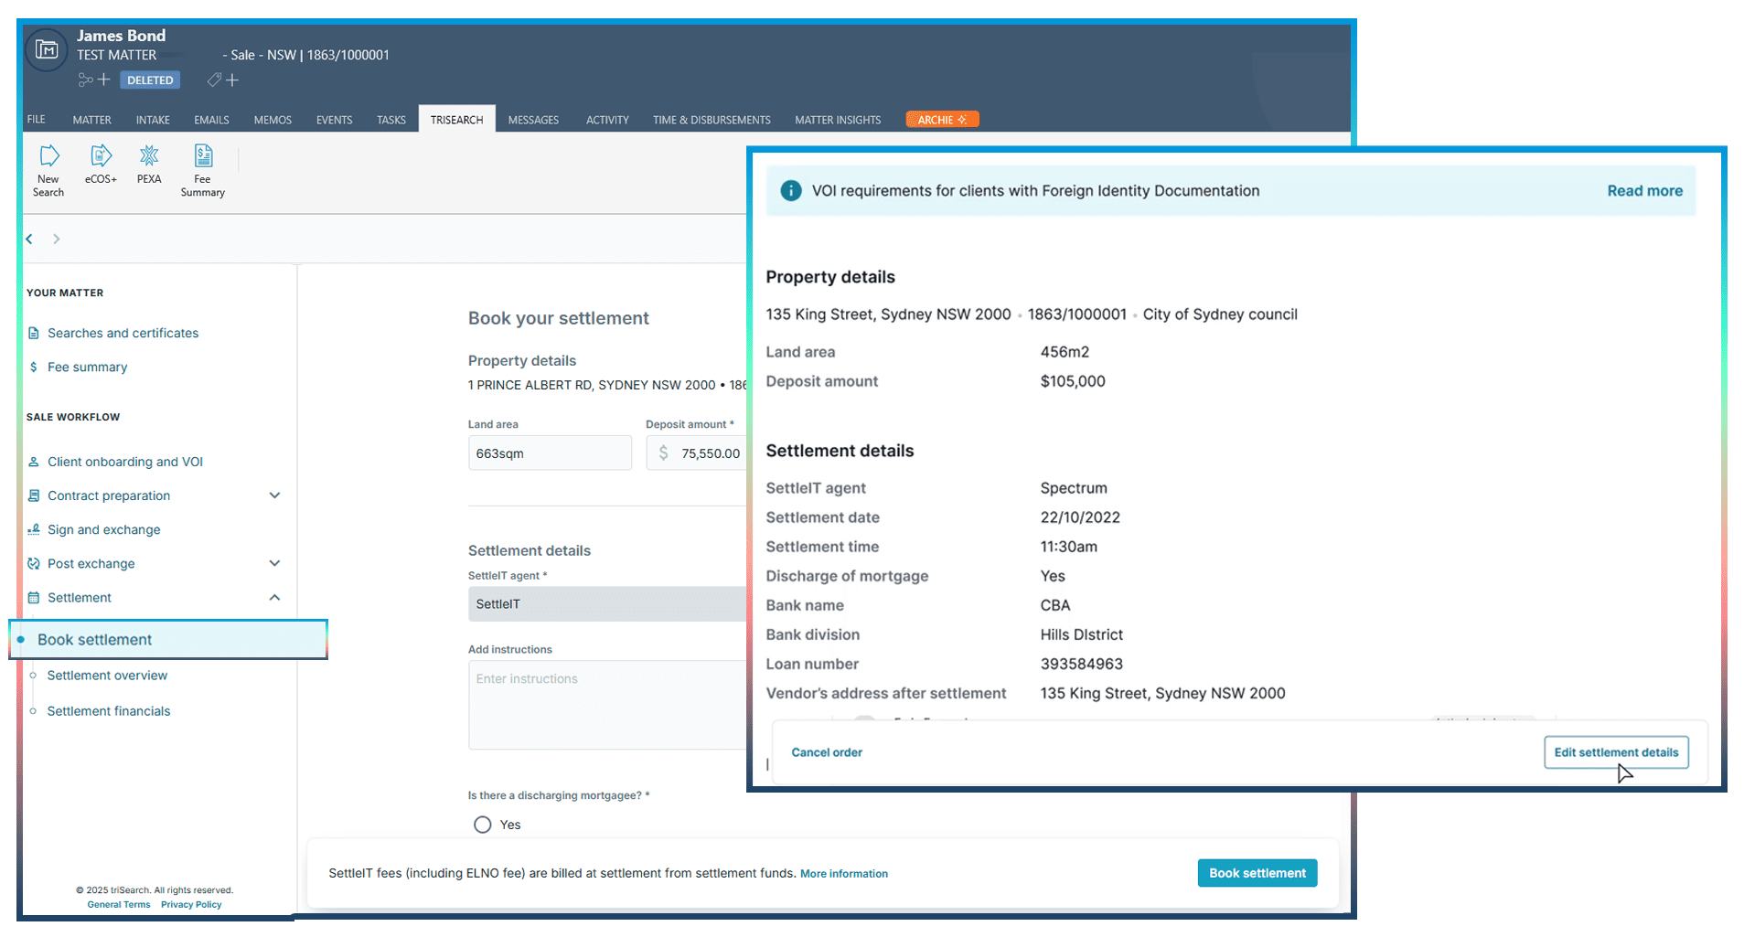Viewport: 1744px width, 937px height.
Task: Click sparkle icon on ARCHIE tab
Action: click(962, 120)
